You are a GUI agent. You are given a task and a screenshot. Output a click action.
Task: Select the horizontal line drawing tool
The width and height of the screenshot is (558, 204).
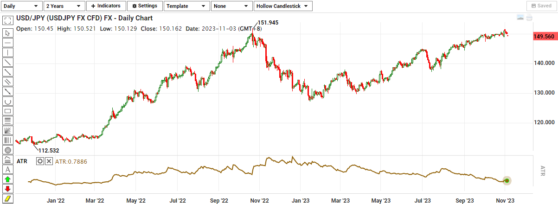7,43
